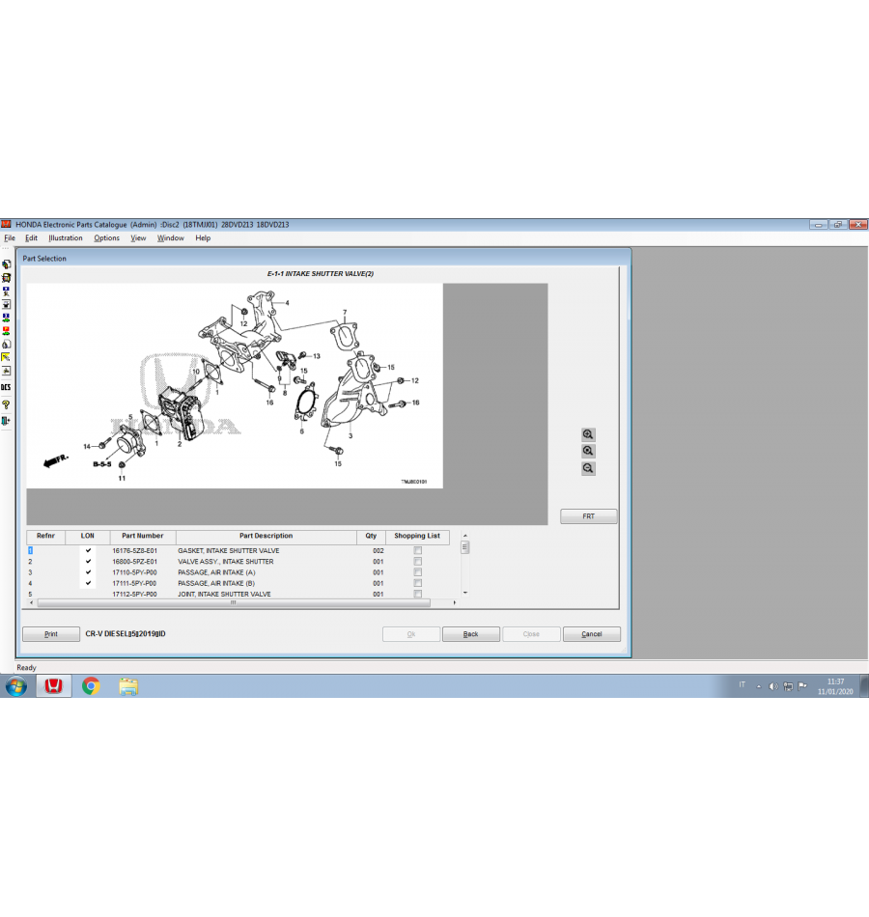This screenshot has width=869, height=917.
Task: Click the greyed Ok button
Action: coord(411,634)
